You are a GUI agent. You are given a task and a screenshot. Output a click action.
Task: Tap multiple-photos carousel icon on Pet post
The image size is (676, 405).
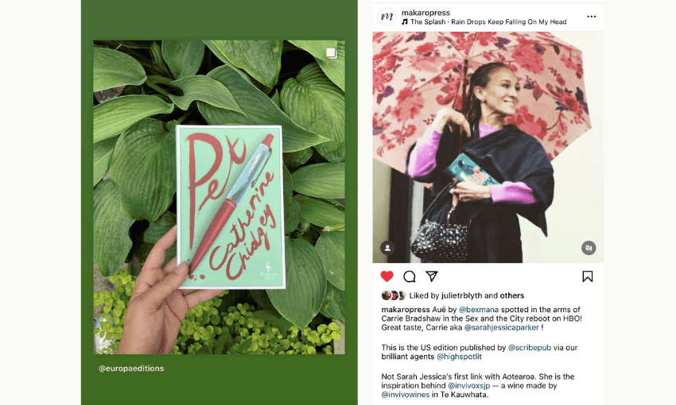(331, 53)
